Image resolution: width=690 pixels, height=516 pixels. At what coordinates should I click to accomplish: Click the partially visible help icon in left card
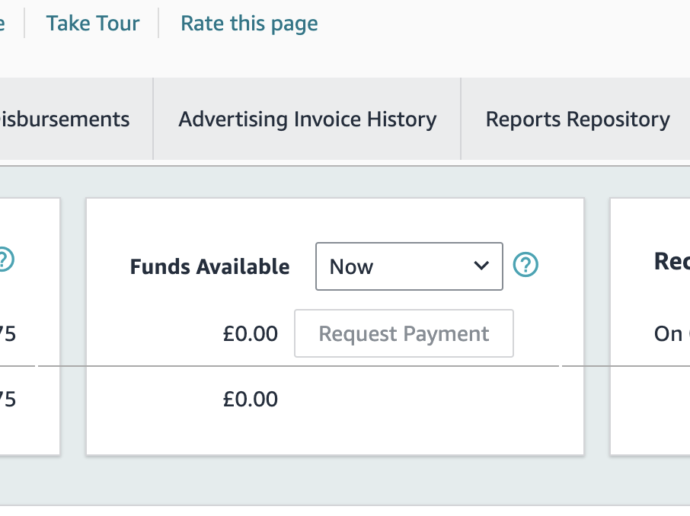[6, 260]
